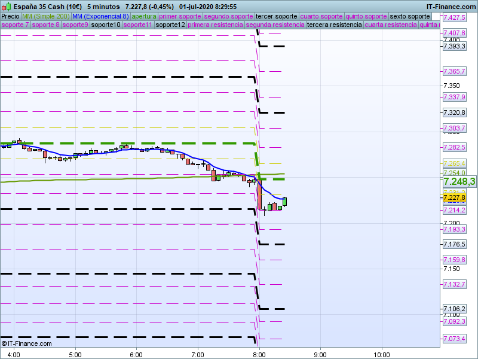Click the España 35 Cash (10€) title

[48, 7]
